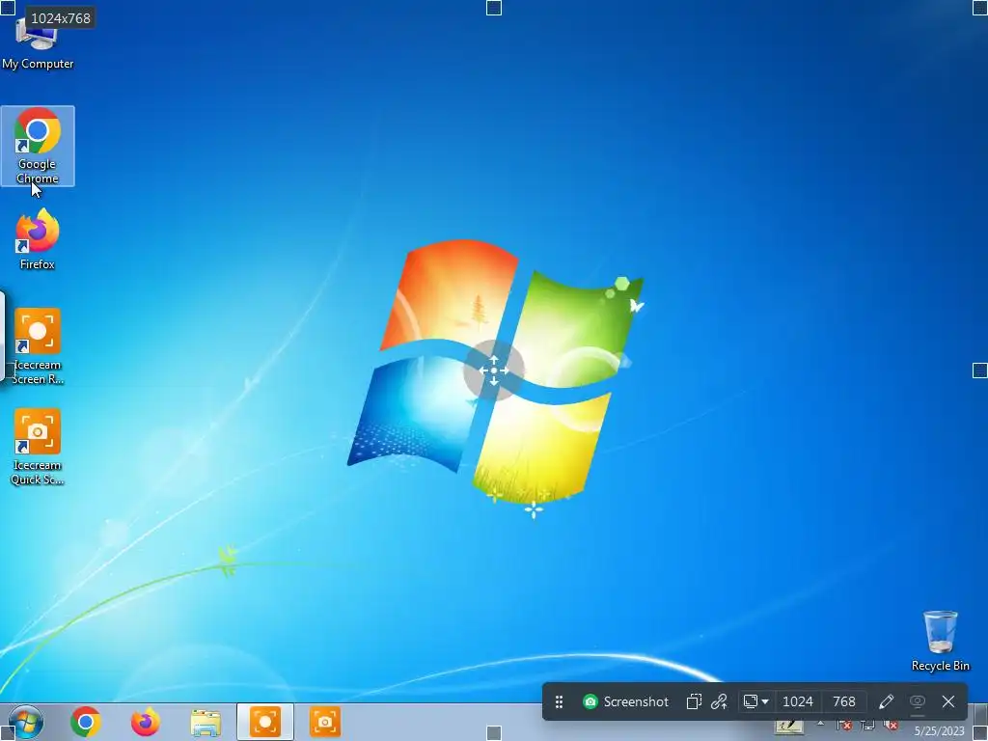Launch Firefox from the taskbar
This screenshot has height=741, width=988.
(145, 722)
